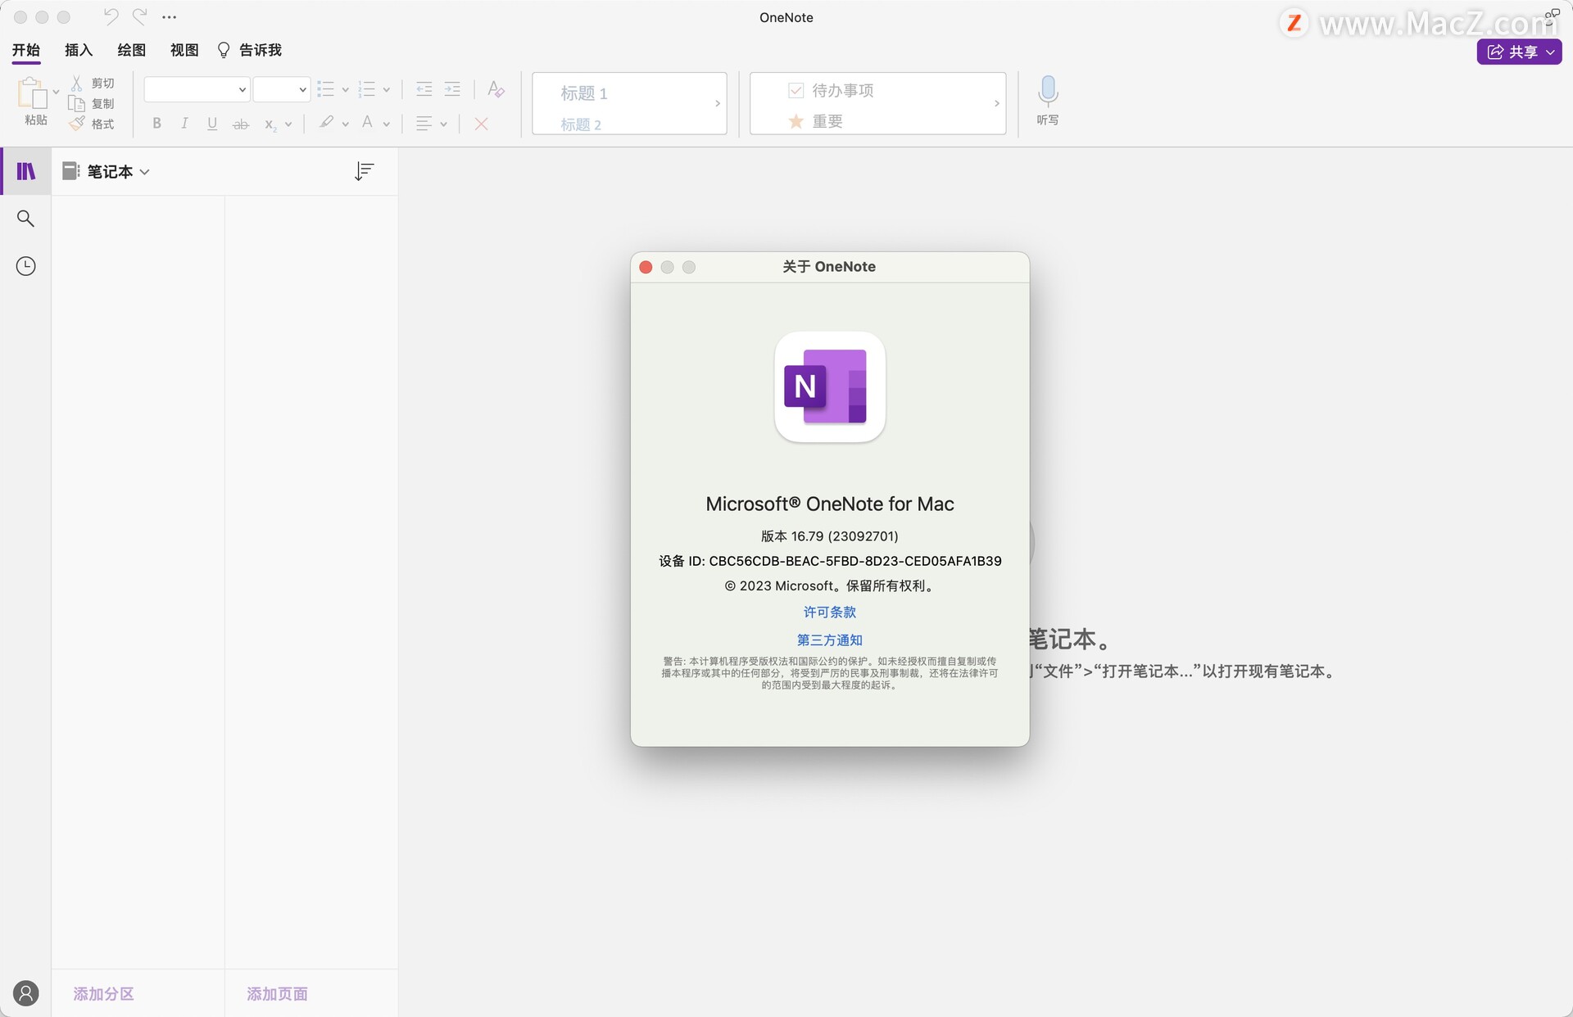Image resolution: width=1573 pixels, height=1017 pixels.
Task: Toggle strikethrough formatting
Action: pyautogui.click(x=241, y=124)
